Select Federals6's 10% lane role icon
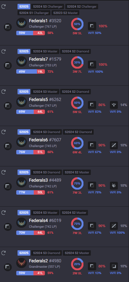This screenshot has width=129, height=282. point(114,145)
